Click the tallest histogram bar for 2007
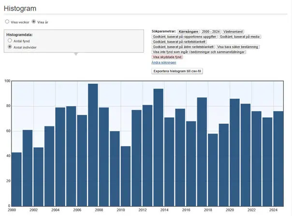 click(x=93, y=145)
